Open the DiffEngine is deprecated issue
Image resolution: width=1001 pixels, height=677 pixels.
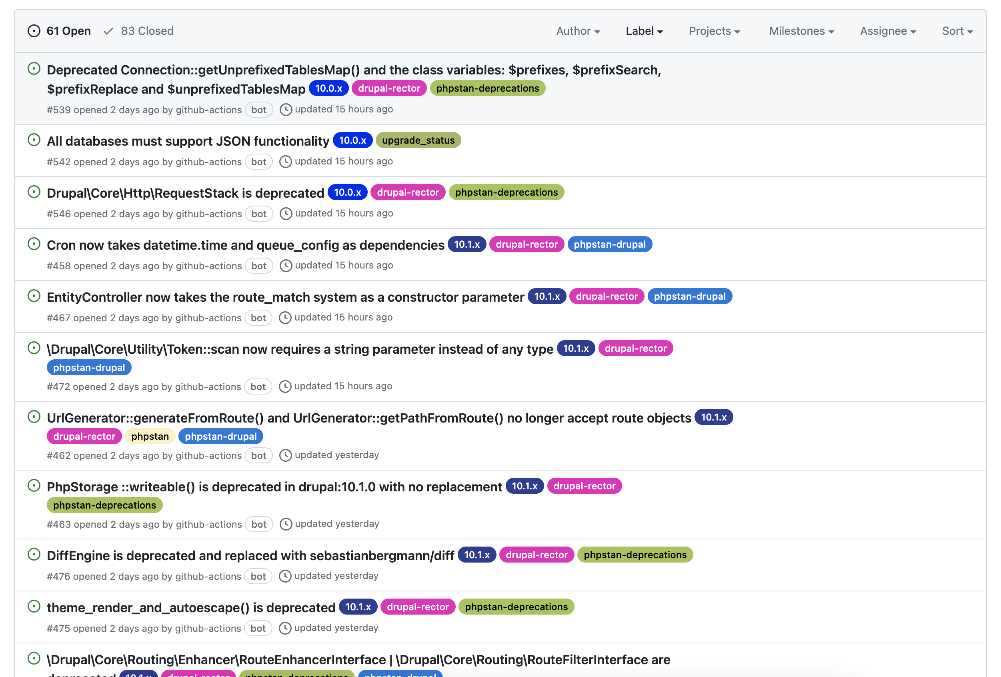(x=250, y=555)
